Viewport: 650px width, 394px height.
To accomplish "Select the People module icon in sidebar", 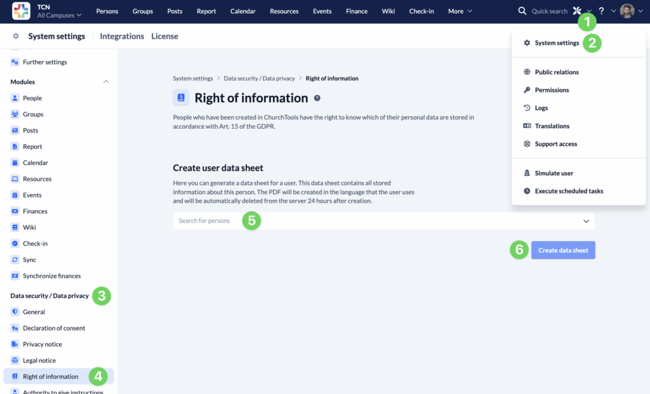I will (x=14, y=98).
